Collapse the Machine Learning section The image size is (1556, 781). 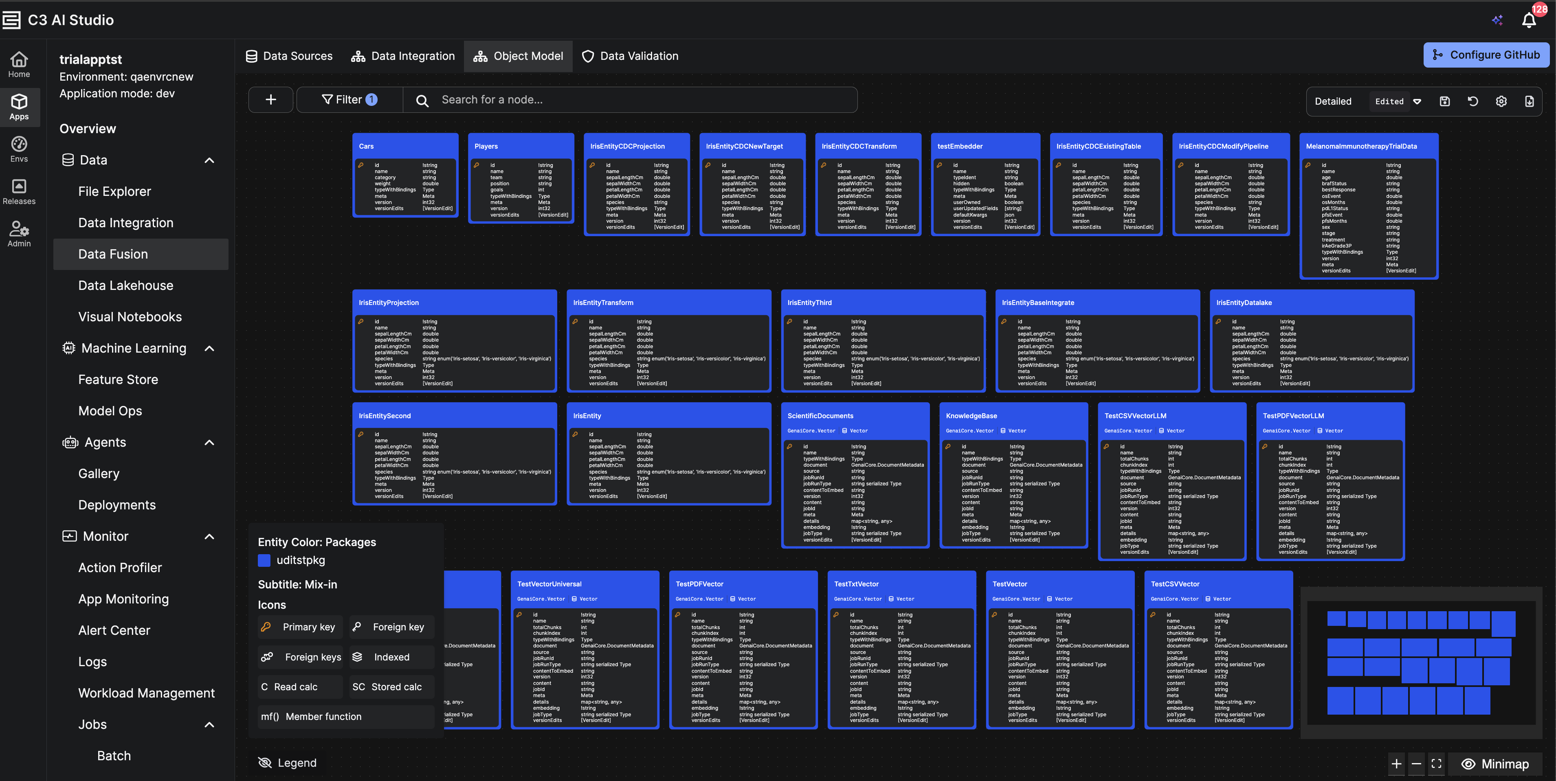pyautogui.click(x=209, y=349)
